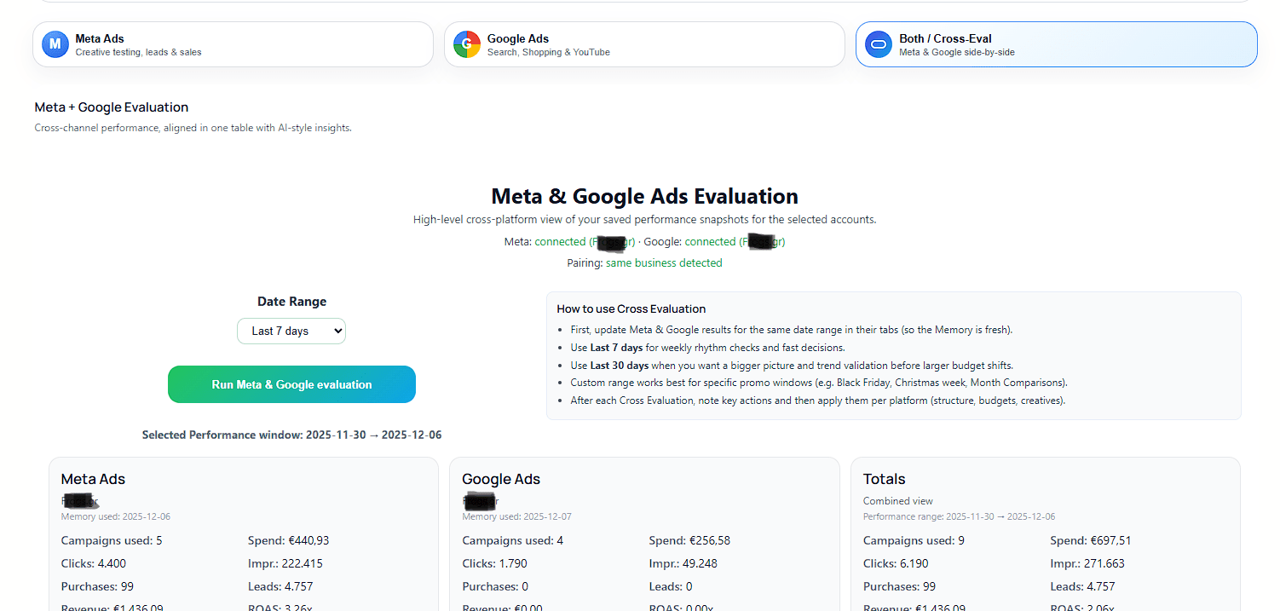1280x611 pixels.
Task: Click Google 'Memory used: 2025-12-07' text
Action: pyautogui.click(x=517, y=517)
